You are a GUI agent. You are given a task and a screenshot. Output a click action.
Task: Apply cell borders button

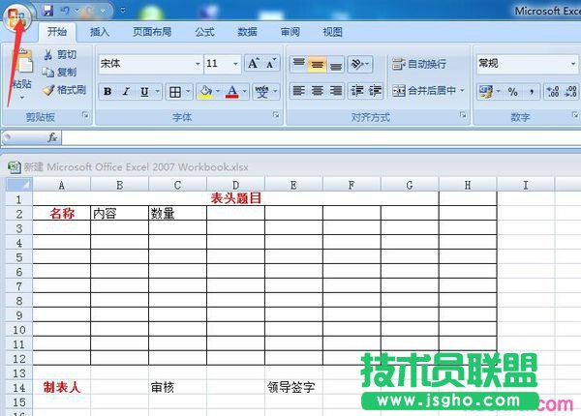click(x=175, y=92)
